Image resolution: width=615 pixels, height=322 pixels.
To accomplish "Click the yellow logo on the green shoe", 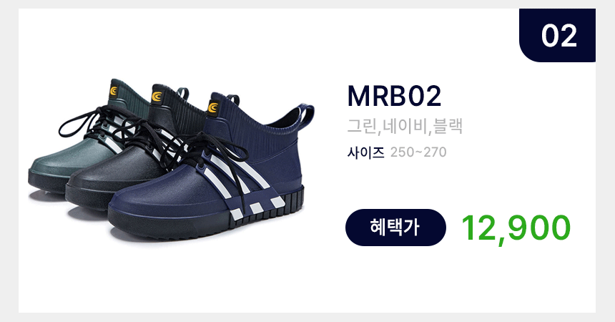I will pos(114,91).
